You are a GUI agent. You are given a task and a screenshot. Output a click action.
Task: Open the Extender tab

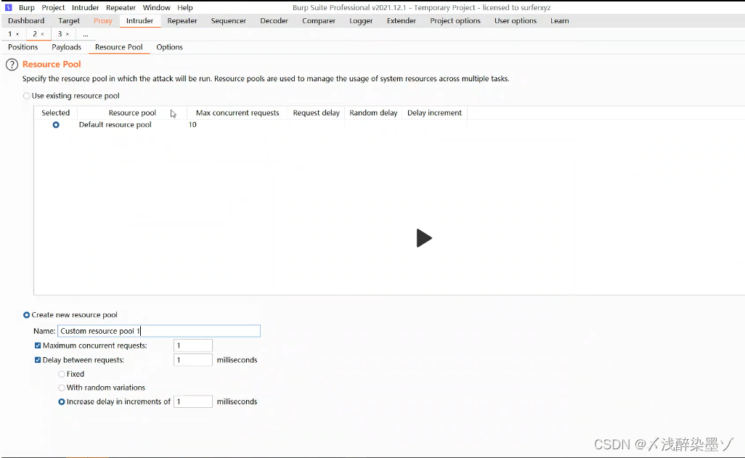pyautogui.click(x=402, y=21)
